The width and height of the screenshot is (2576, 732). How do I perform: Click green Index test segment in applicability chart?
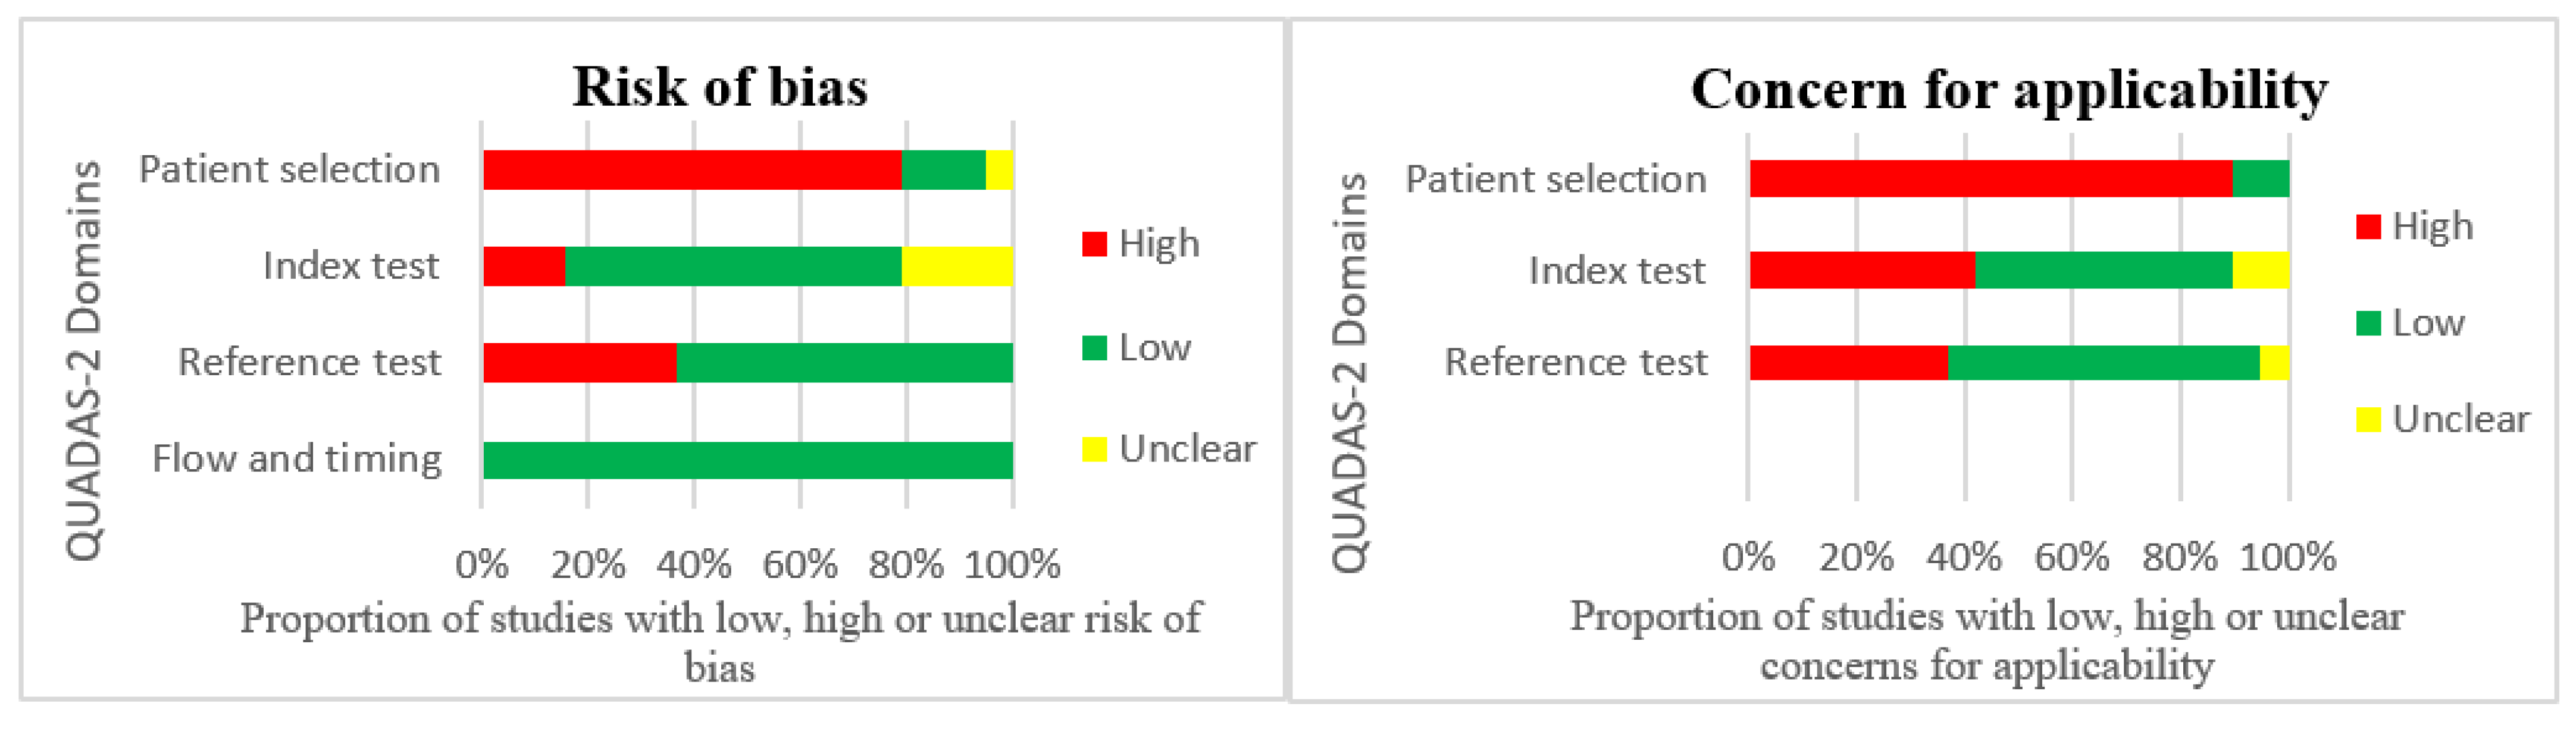(2103, 271)
